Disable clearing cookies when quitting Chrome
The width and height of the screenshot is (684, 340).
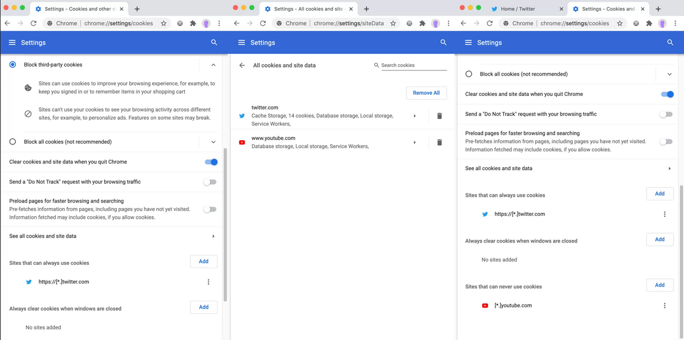(211, 162)
